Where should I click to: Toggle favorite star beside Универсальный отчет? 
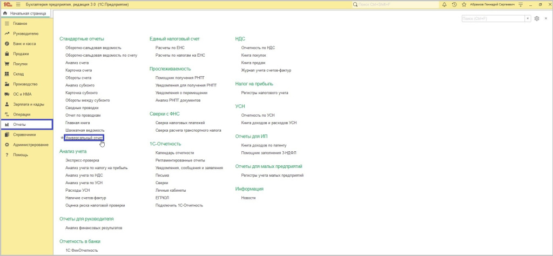point(62,138)
